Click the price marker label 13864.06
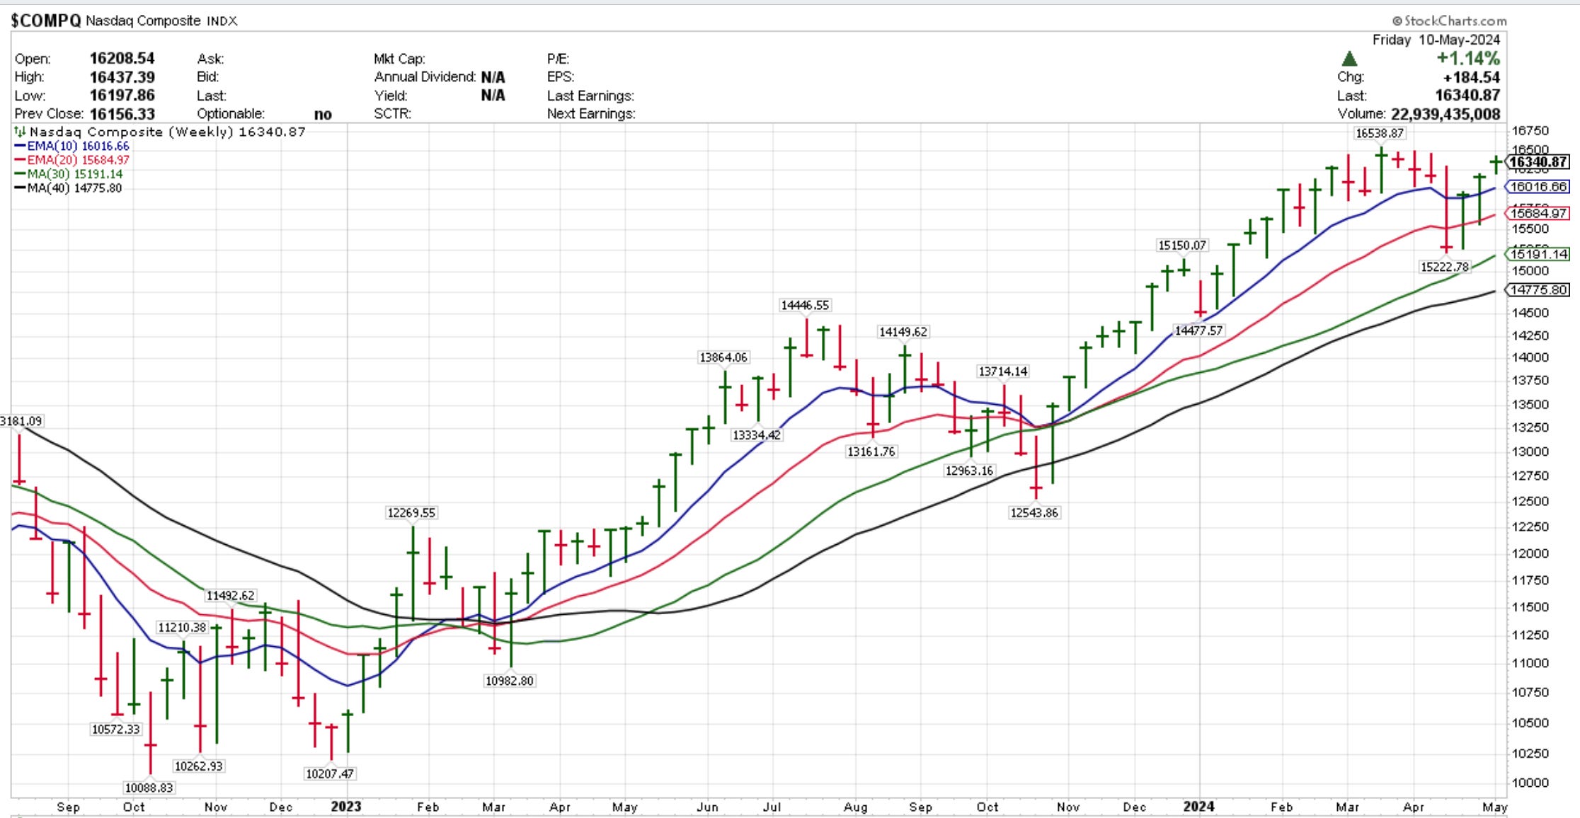 tap(723, 357)
